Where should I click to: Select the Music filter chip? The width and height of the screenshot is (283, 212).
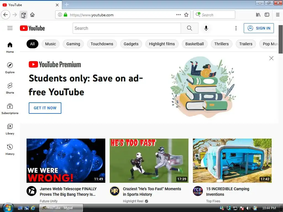click(51, 44)
